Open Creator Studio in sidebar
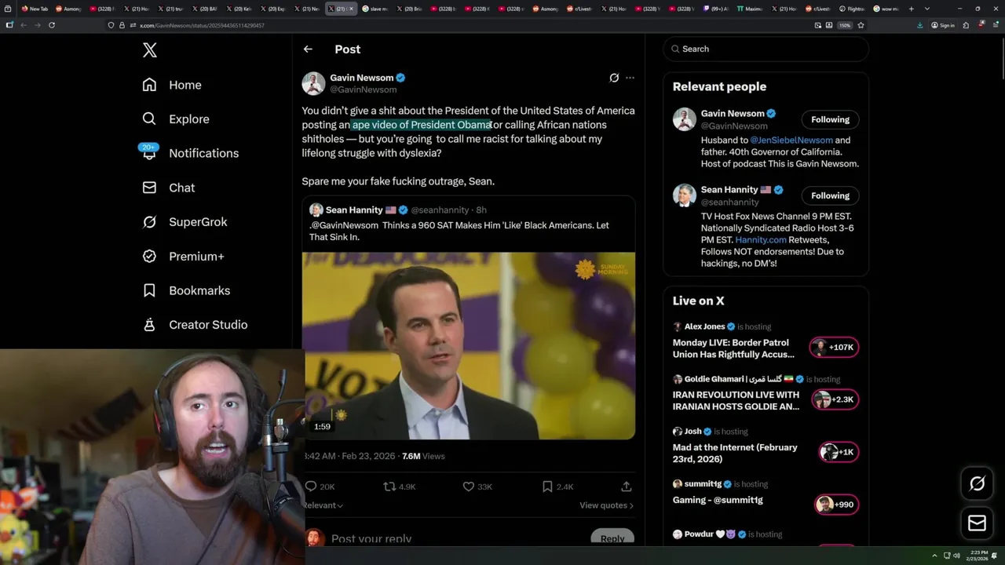This screenshot has width=1005, height=565. click(x=195, y=324)
